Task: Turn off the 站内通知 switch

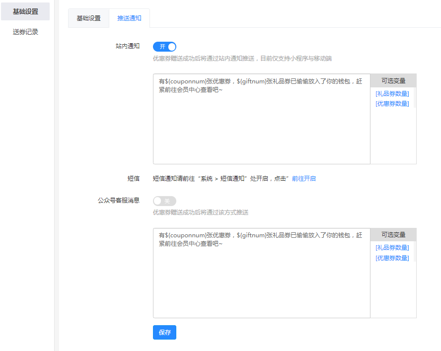Action: pyautogui.click(x=164, y=47)
